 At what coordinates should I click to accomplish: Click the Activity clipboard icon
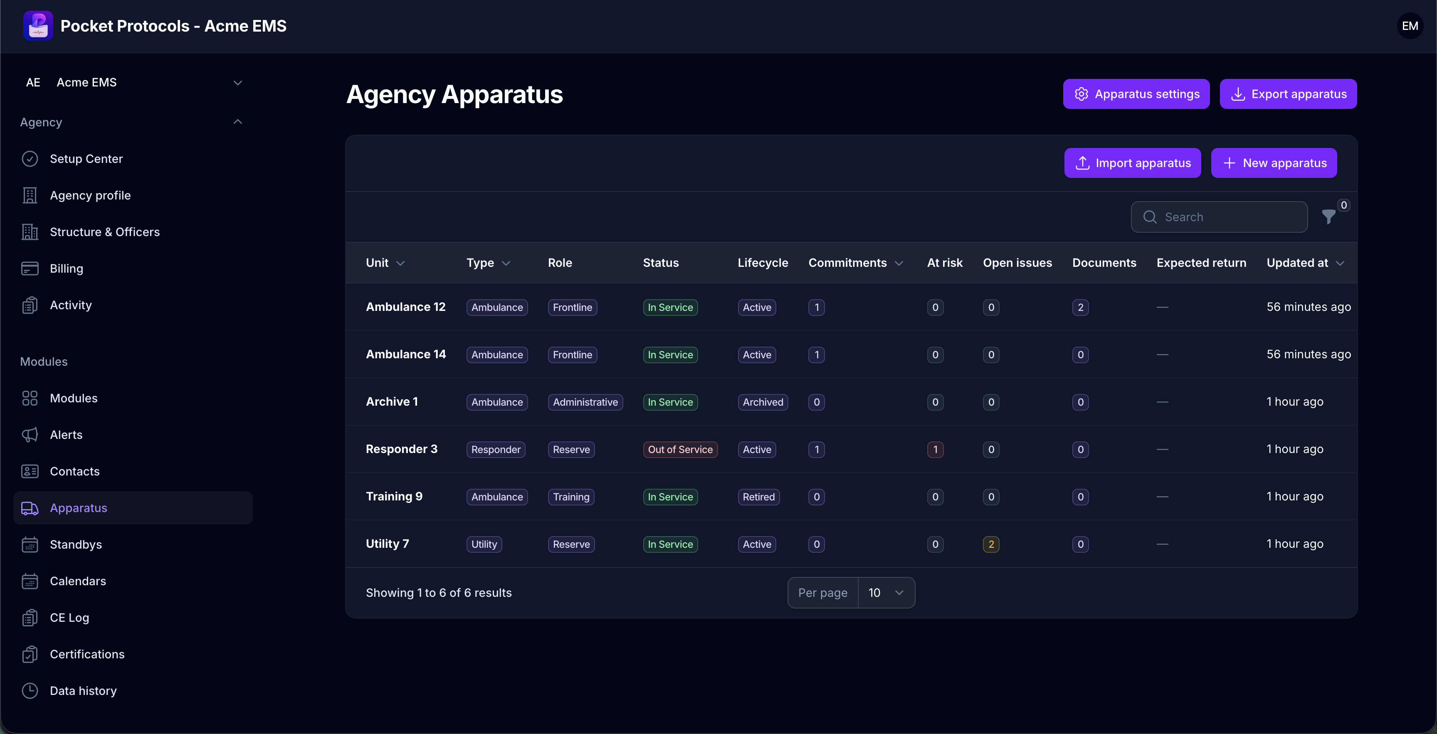(30, 305)
